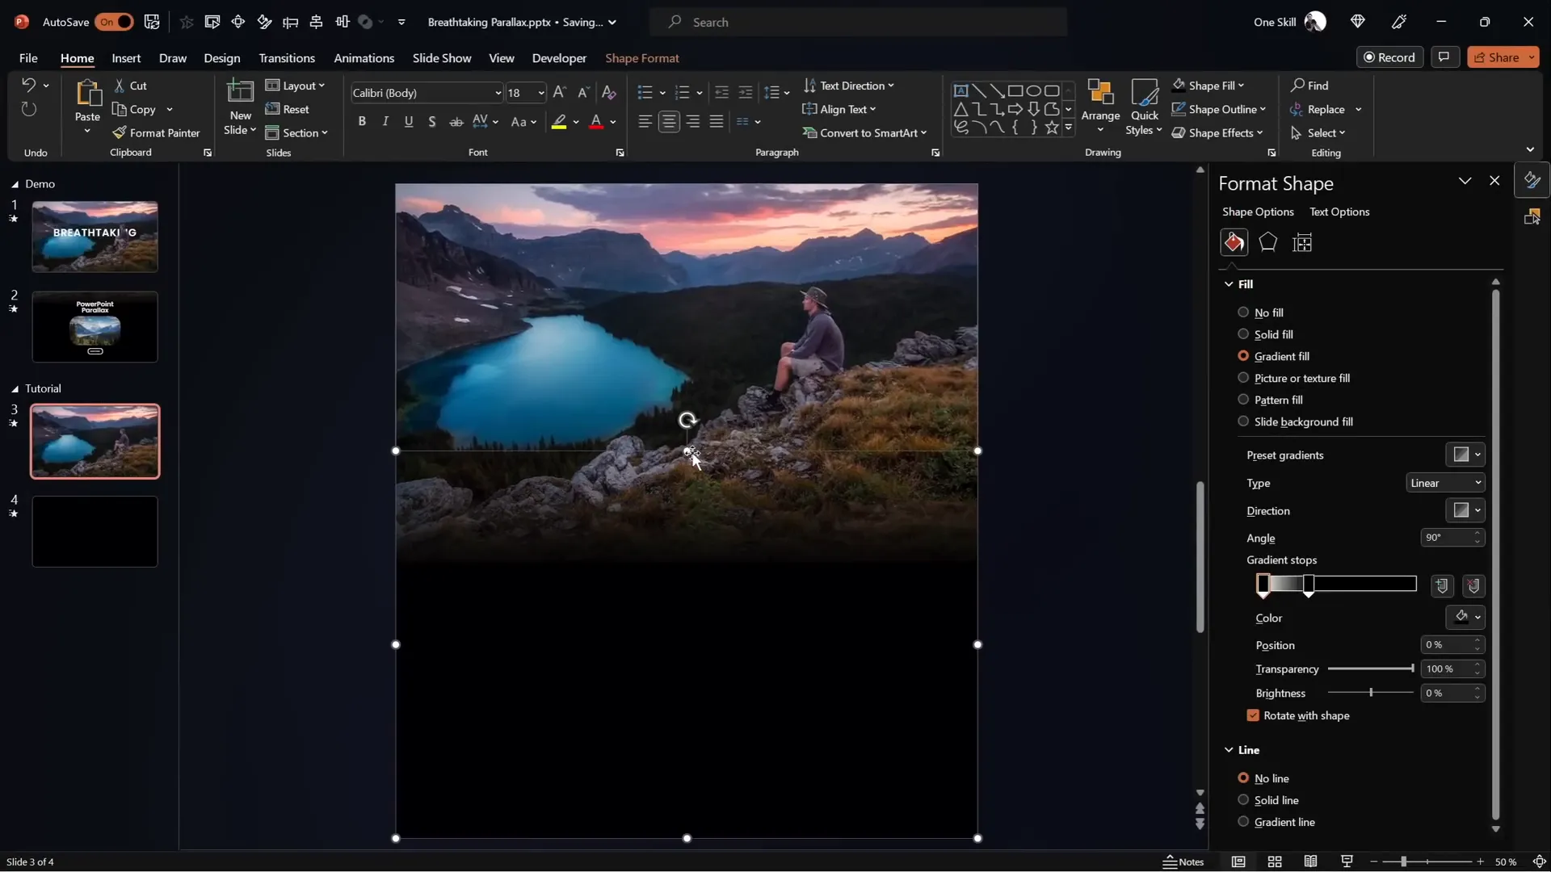Toggle the Rotate with shape checkbox
The height and width of the screenshot is (872, 1551).
(1252, 715)
